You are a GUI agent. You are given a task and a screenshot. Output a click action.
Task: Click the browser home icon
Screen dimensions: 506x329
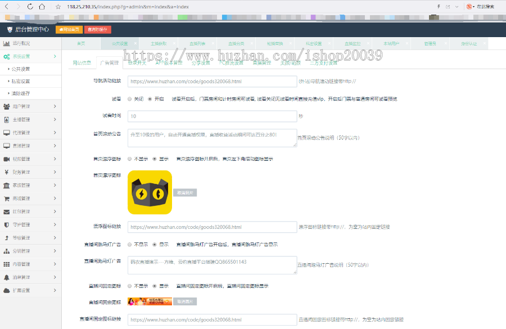(43, 7)
